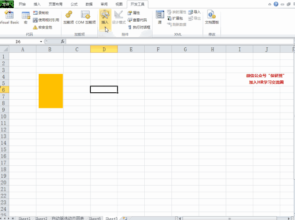Viewport: 295px width, 220px height.
Task: Open control 属性 properties
Action: click(x=134, y=13)
